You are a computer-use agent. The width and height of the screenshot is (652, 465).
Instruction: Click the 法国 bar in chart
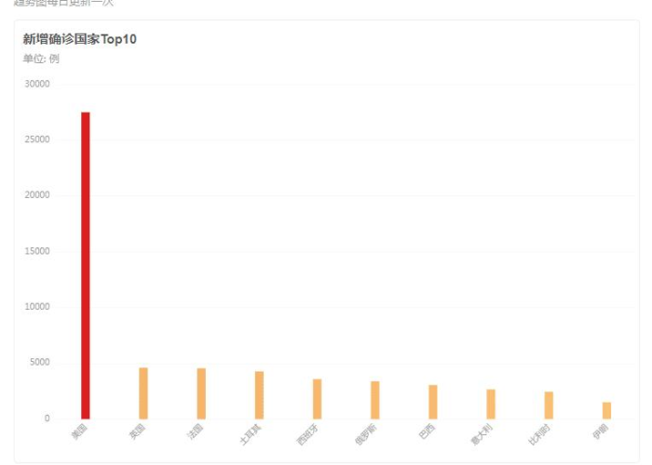201,393
